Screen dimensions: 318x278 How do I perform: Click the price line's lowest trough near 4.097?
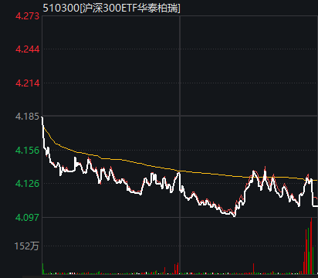(234, 215)
